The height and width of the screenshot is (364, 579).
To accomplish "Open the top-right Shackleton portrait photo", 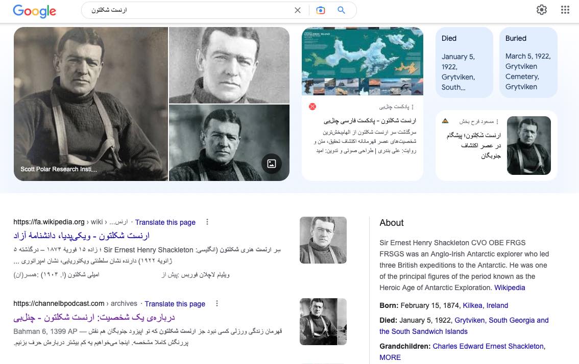I will tap(229, 65).
